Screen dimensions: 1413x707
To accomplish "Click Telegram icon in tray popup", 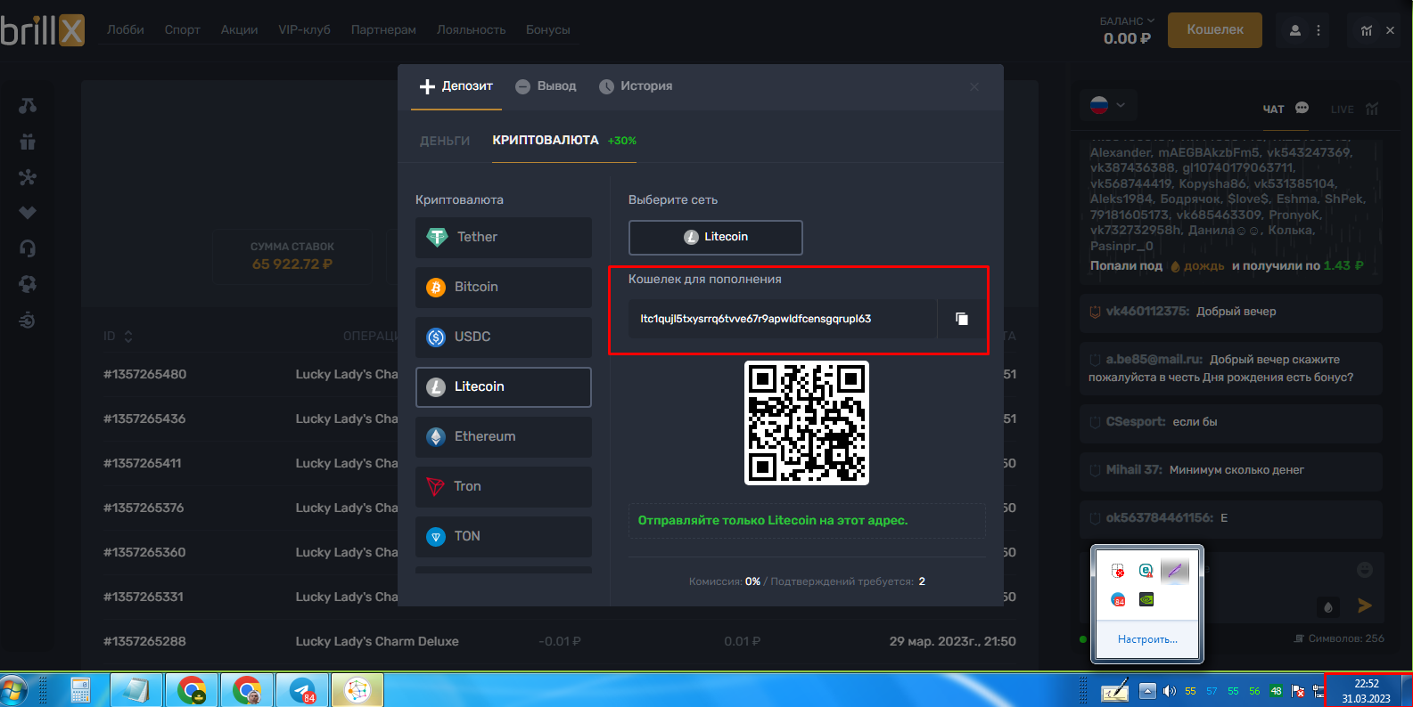I will pos(1118,599).
